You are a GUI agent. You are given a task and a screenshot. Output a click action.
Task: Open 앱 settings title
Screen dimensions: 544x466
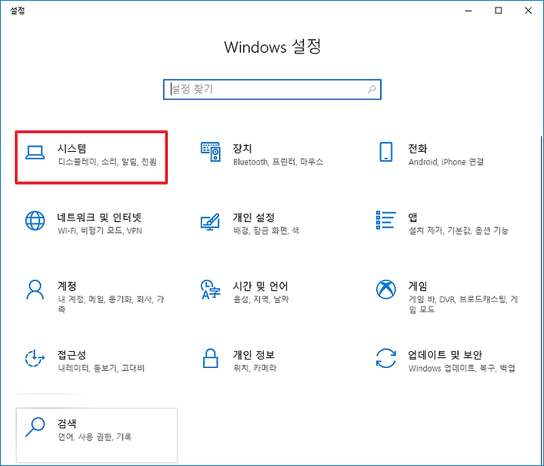point(413,218)
